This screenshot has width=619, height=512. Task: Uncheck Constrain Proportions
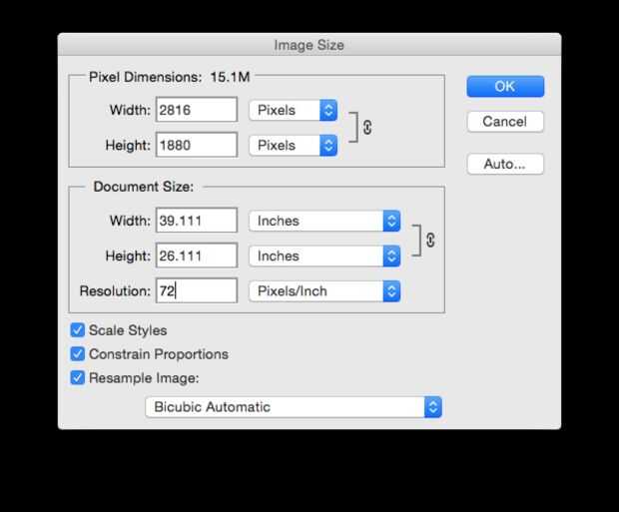click(x=78, y=354)
